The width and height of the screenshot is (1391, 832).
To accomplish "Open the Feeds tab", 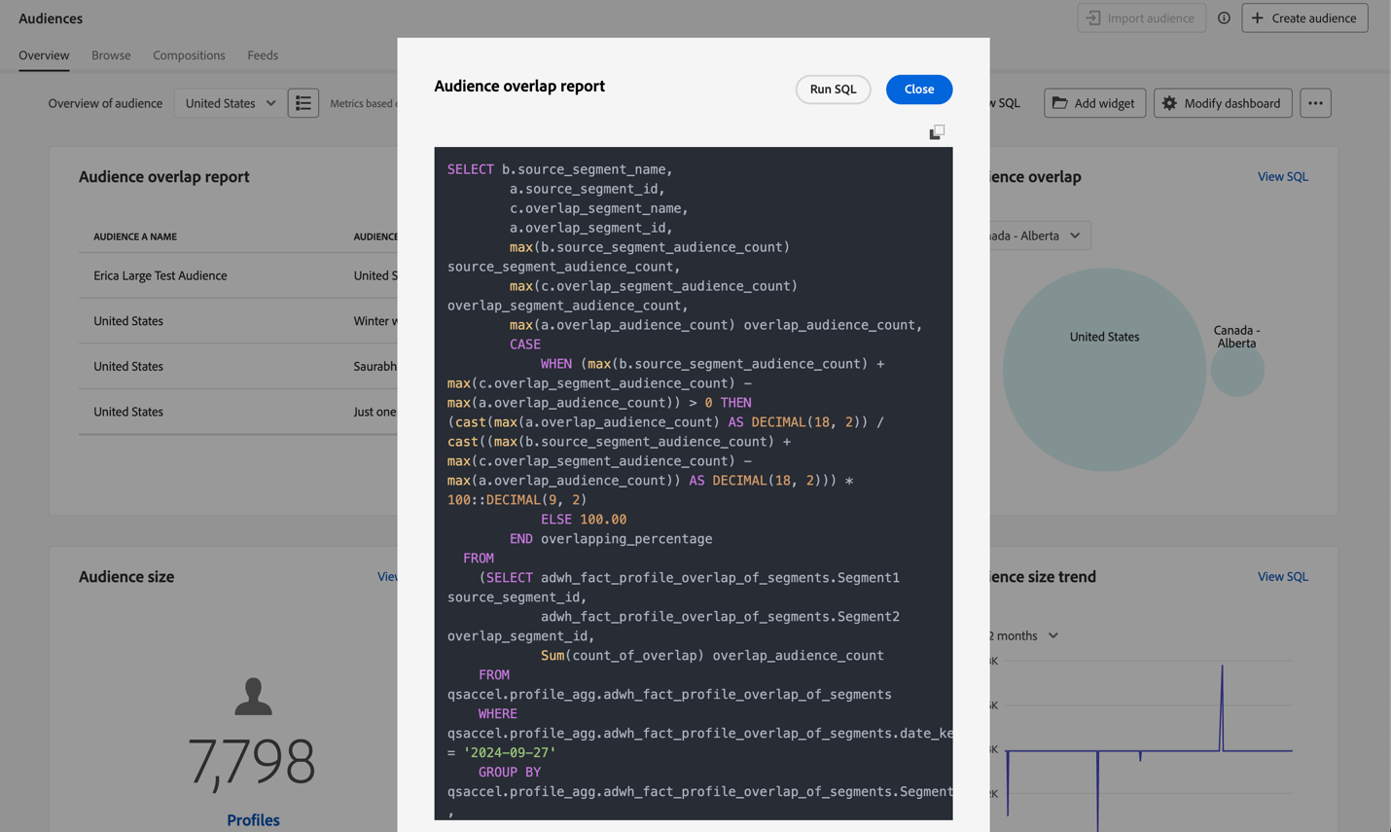I will pyautogui.click(x=263, y=55).
